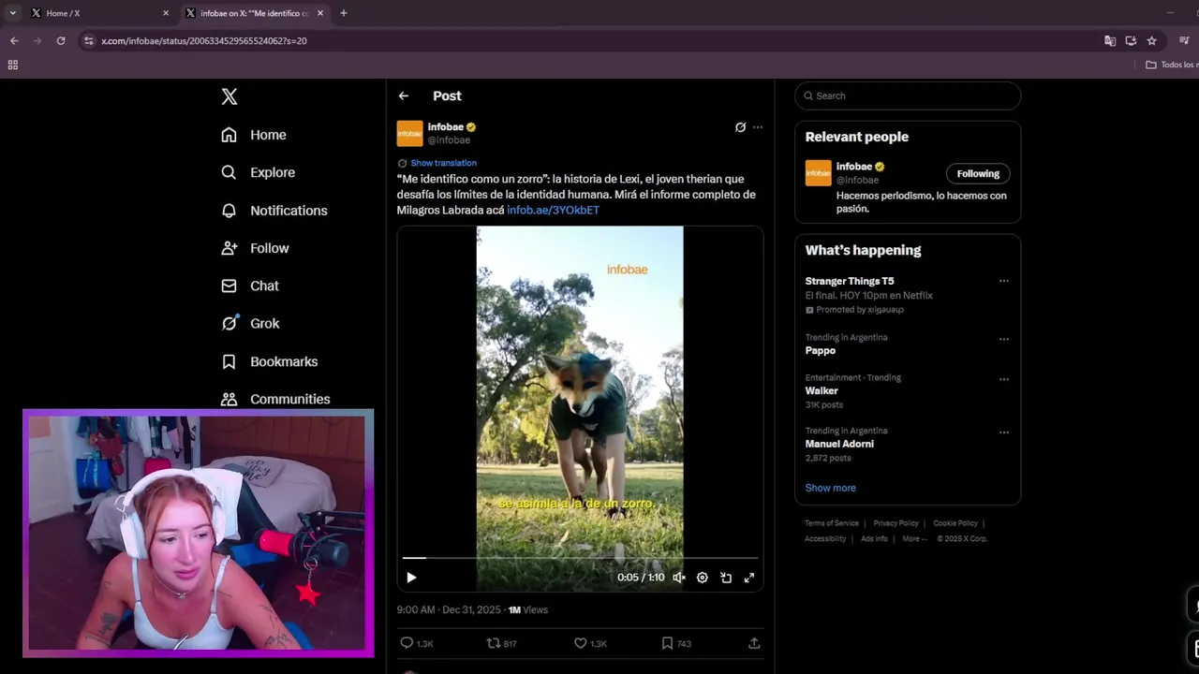Viewport: 1199px width, 674px height.
Task: Toggle Following button for infobae
Action: pyautogui.click(x=978, y=173)
